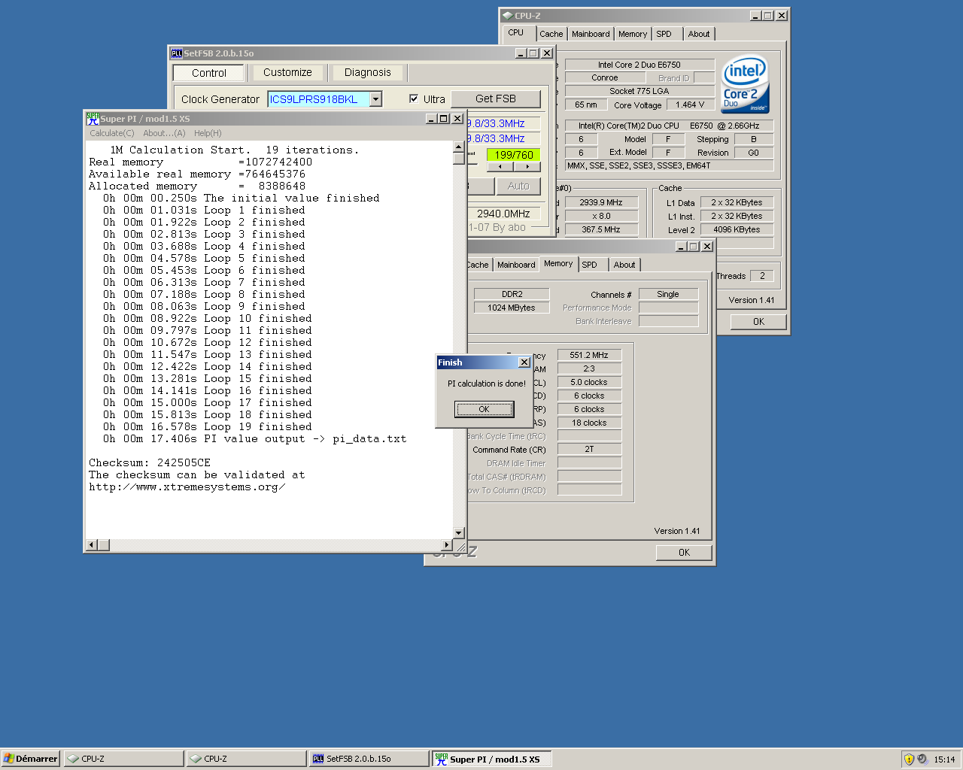Click the SetFSB title bar icon
This screenshot has height=770, width=963.
click(176, 53)
